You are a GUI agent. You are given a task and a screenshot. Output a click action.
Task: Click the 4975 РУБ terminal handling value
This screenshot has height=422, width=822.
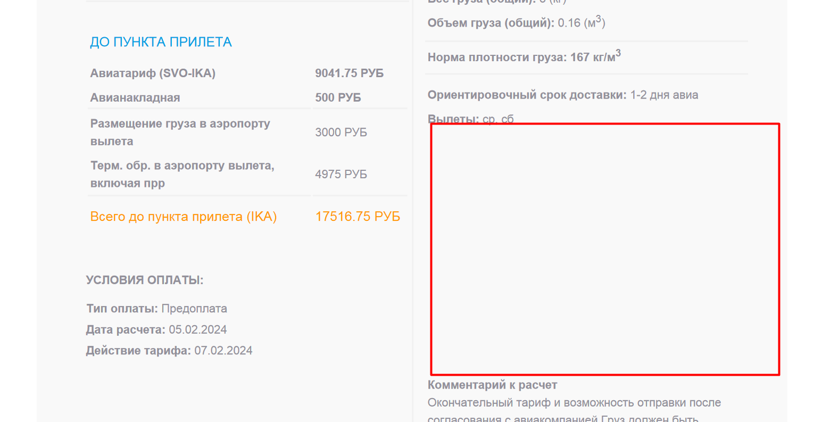pos(341,175)
